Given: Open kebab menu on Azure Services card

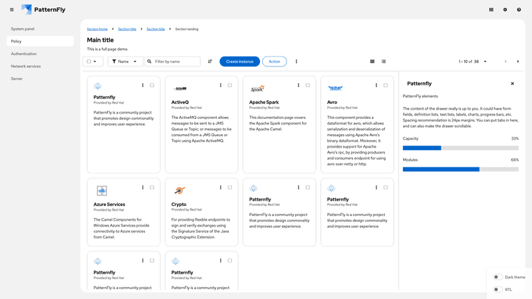Looking at the screenshot, I should [x=142, y=187].
